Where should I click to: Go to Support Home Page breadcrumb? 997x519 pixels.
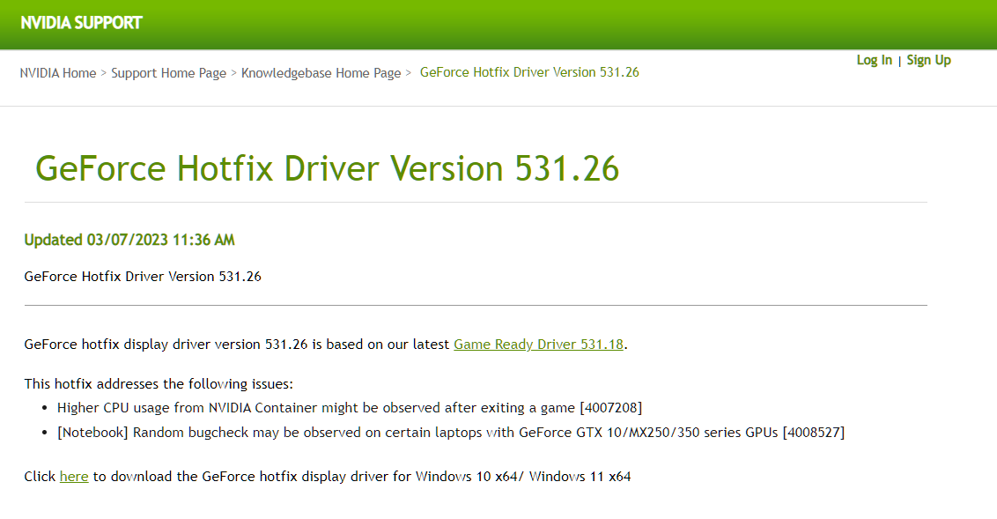pos(168,73)
